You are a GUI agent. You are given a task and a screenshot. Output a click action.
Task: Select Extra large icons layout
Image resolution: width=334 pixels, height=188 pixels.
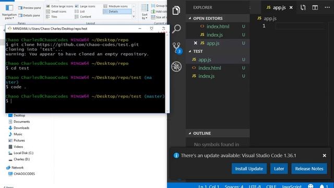click(x=59, y=6)
